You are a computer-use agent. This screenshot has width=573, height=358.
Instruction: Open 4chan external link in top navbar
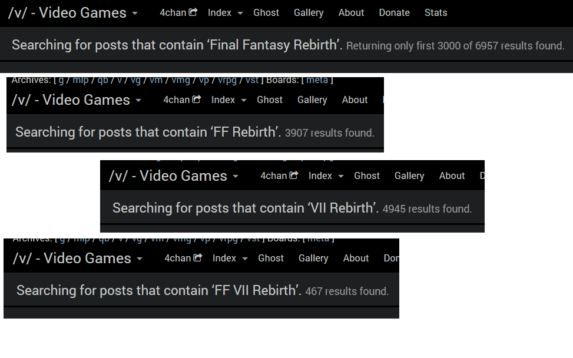point(178,12)
